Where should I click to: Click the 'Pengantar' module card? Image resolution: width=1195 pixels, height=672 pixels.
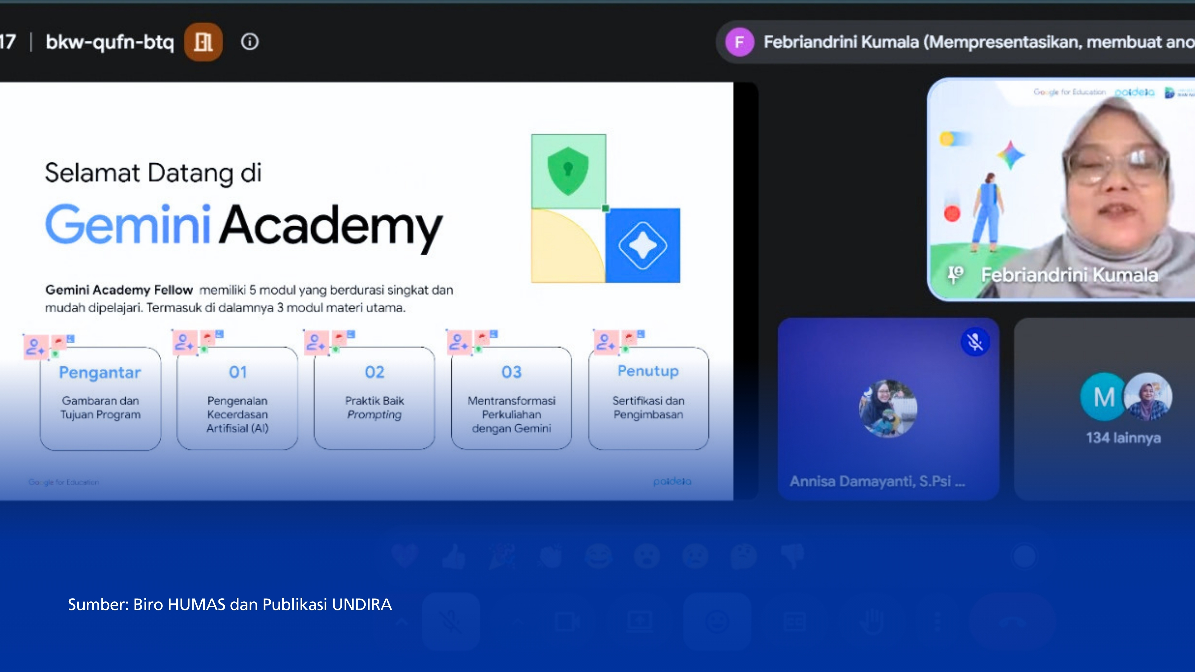(x=100, y=399)
